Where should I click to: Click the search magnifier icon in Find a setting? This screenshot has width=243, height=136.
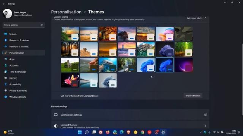(x=42, y=25)
